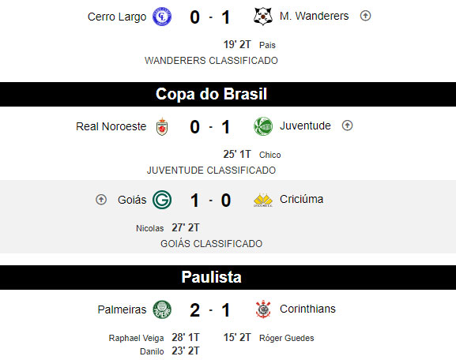
Task: Click scorer Raphael Veiga's name
Action: click(136, 338)
